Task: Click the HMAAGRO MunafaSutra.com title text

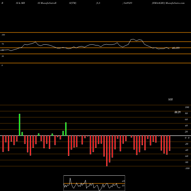Action: 168,3
